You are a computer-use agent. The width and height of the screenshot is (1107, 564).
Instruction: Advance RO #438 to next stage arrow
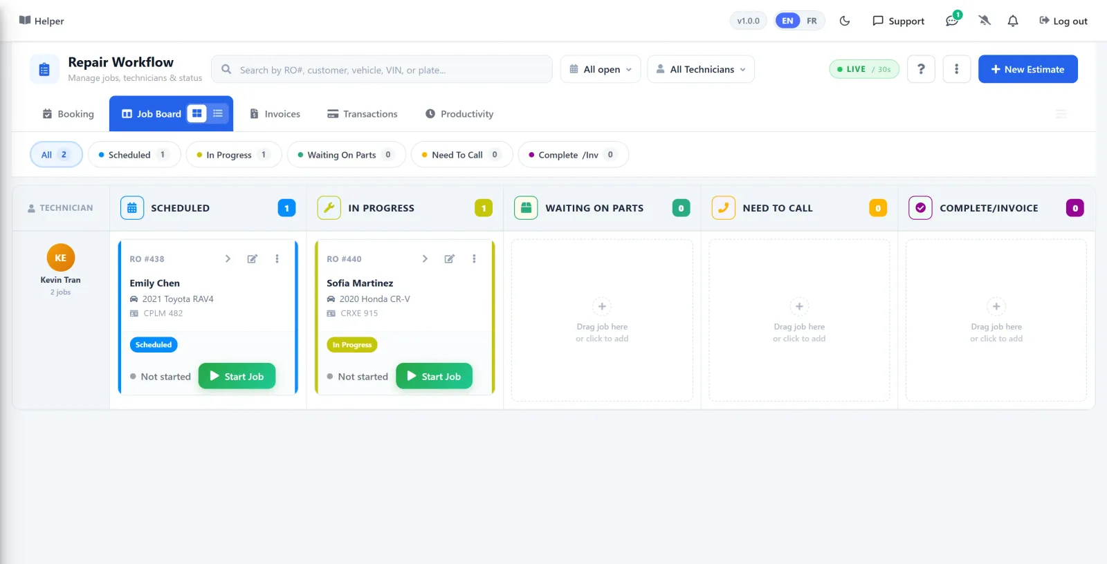tap(228, 258)
